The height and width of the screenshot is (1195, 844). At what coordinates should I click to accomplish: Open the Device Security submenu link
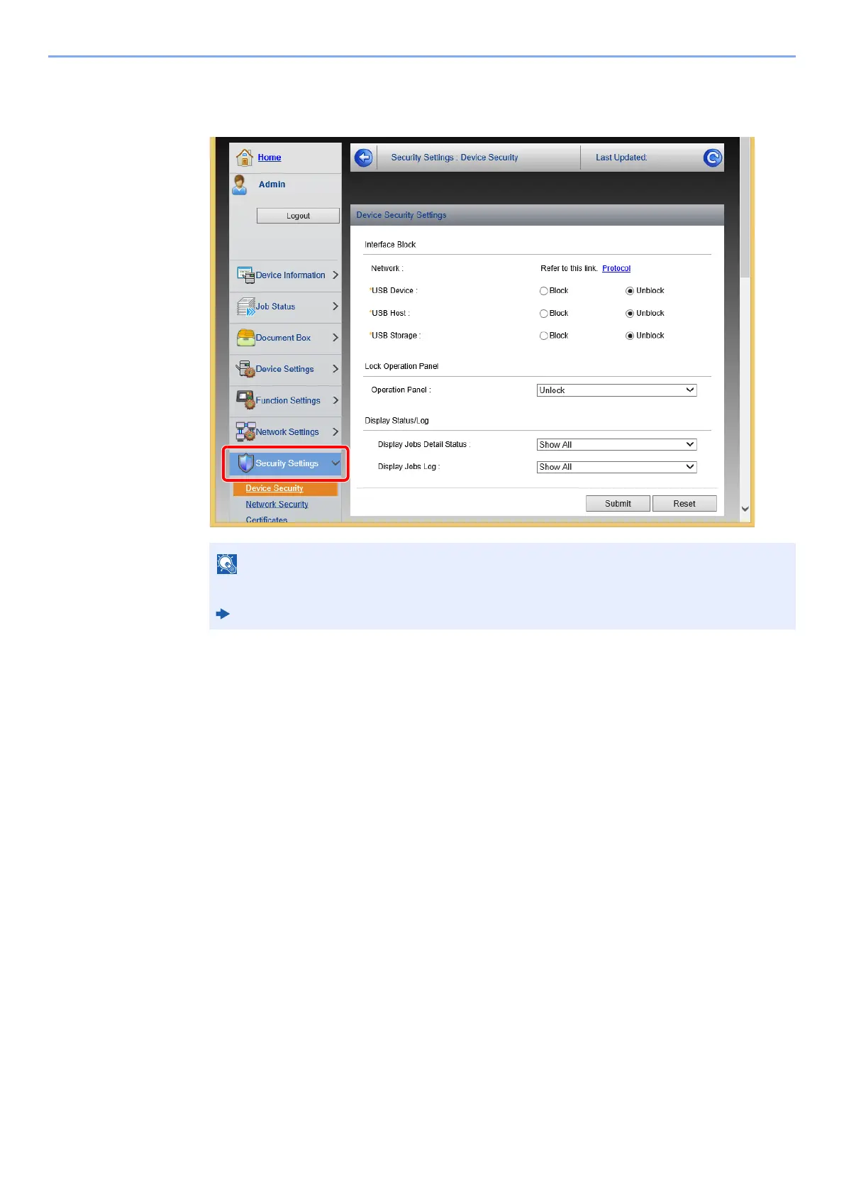(274, 488)
